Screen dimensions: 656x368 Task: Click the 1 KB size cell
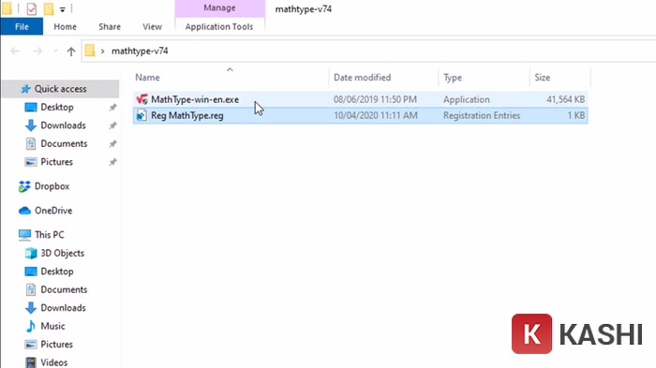(576, 115)
